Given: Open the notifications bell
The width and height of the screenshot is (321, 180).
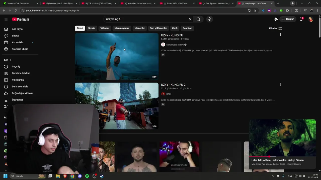Looking at the screenshot, I should [x=301, y=19].
